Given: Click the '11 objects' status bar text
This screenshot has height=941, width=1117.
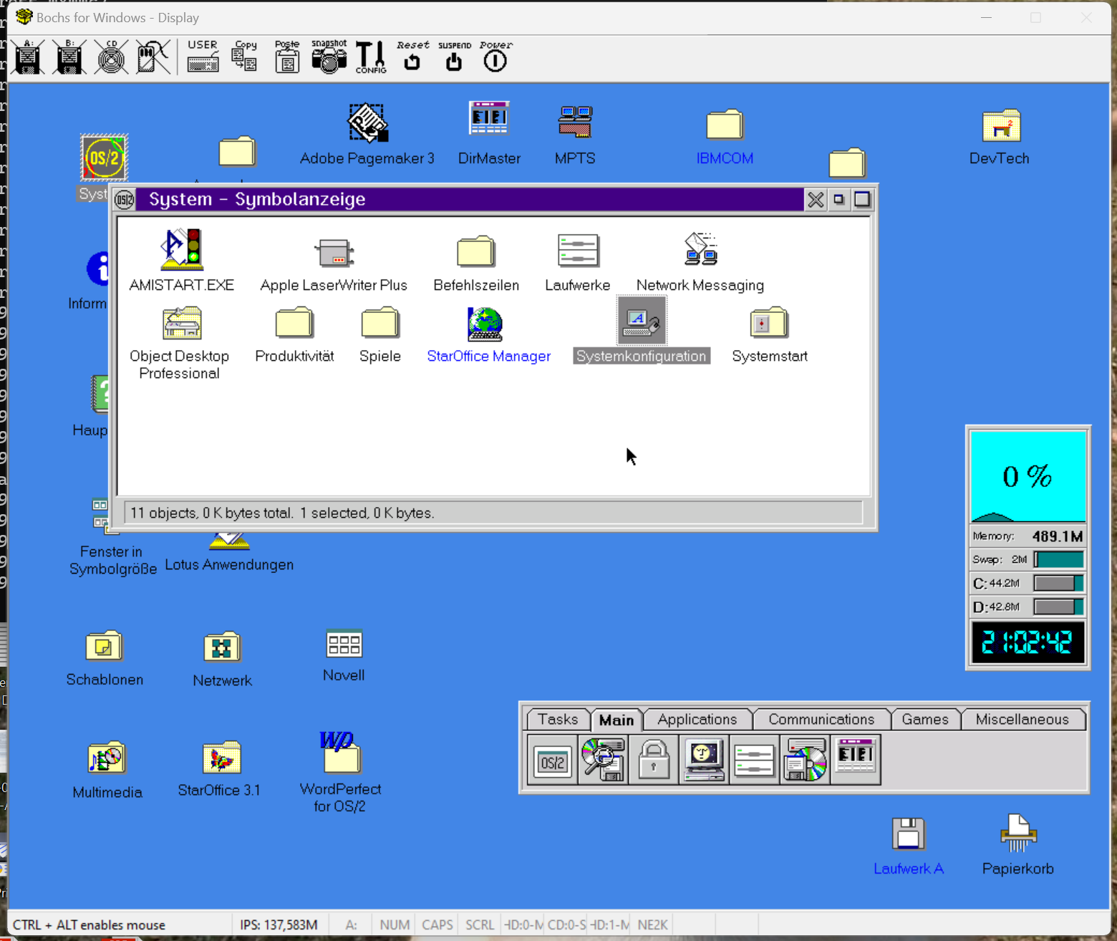Looking at the screenshot, I should coord(282,513).
